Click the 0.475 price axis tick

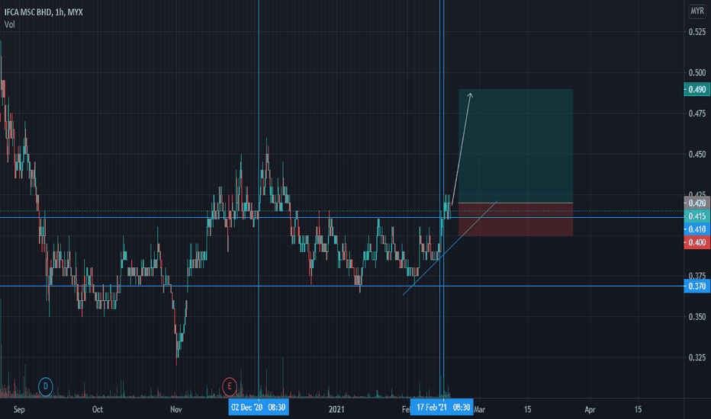[697, 114]
